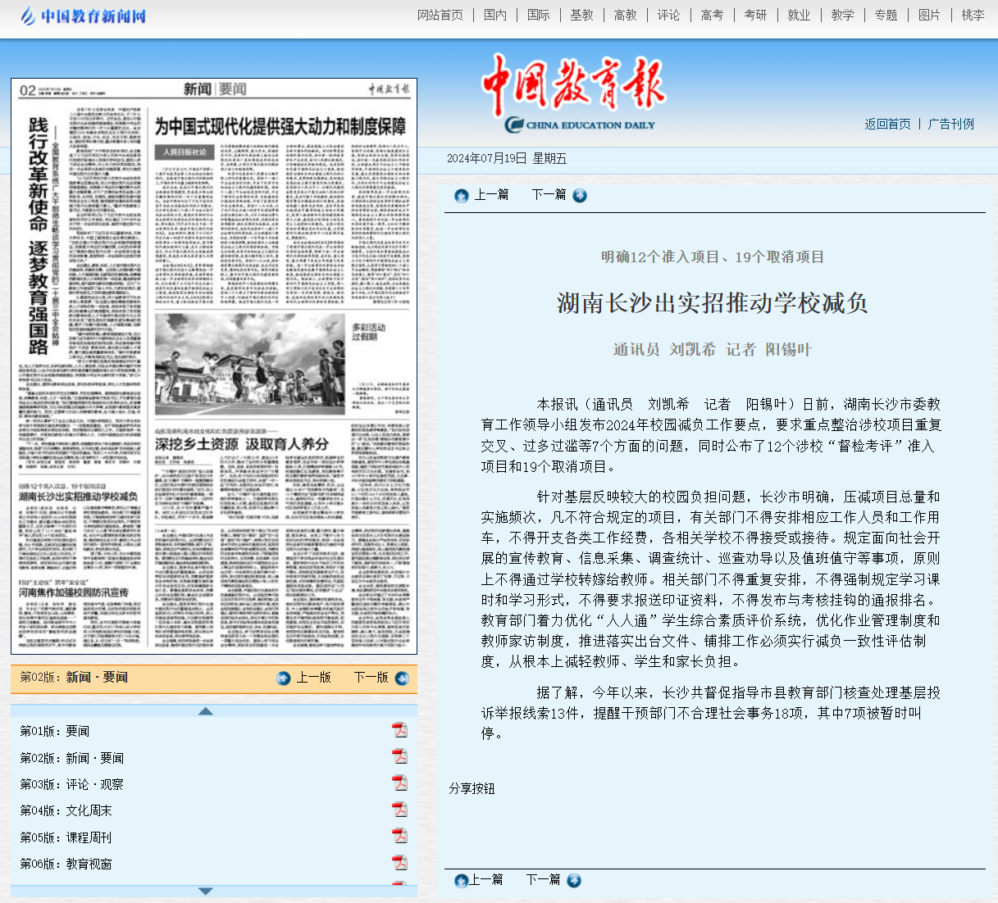The height and width of the screenshot is (903, 998).
Task: Open the 评论 navigation item
Action: point(669,15)
